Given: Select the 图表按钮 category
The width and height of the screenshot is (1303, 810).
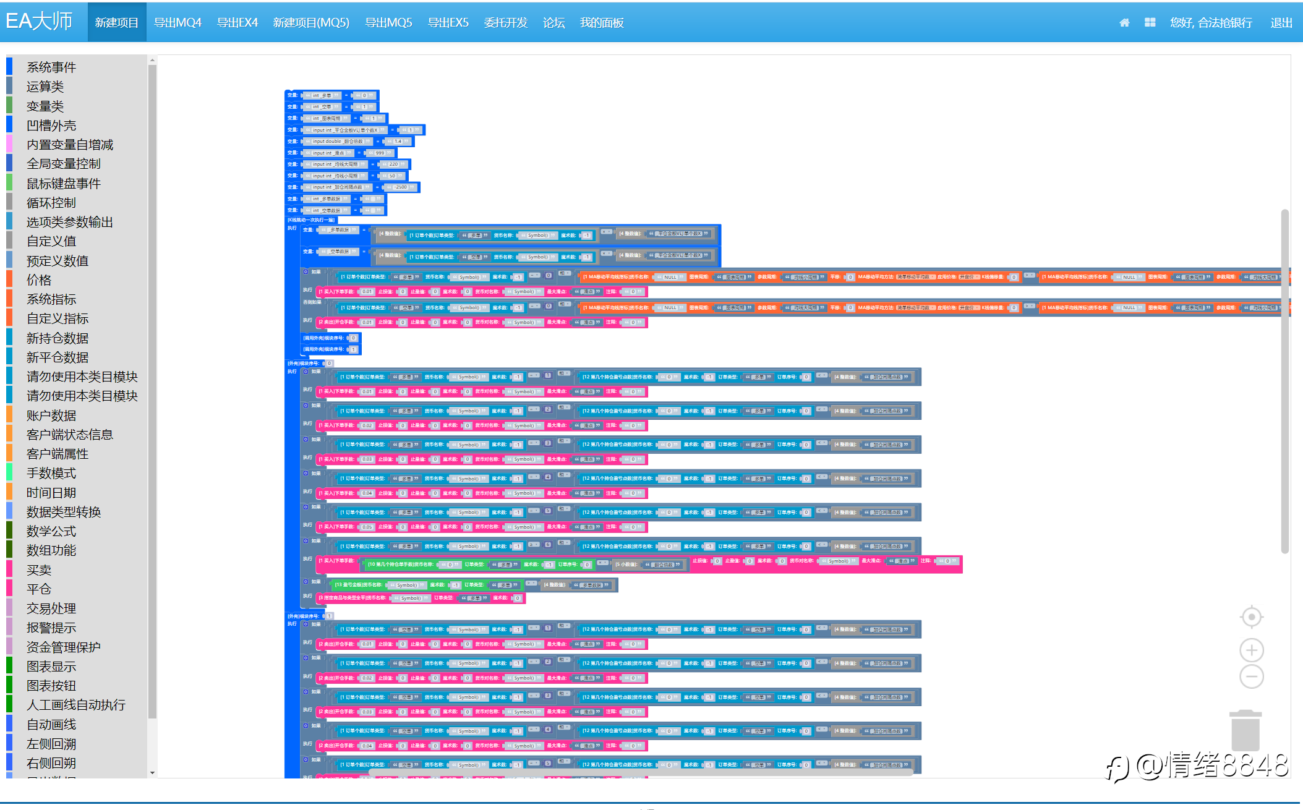Looking at the screenshot, I should click(51, 686).
